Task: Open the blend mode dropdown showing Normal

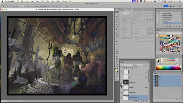Action: coord(126,65)
